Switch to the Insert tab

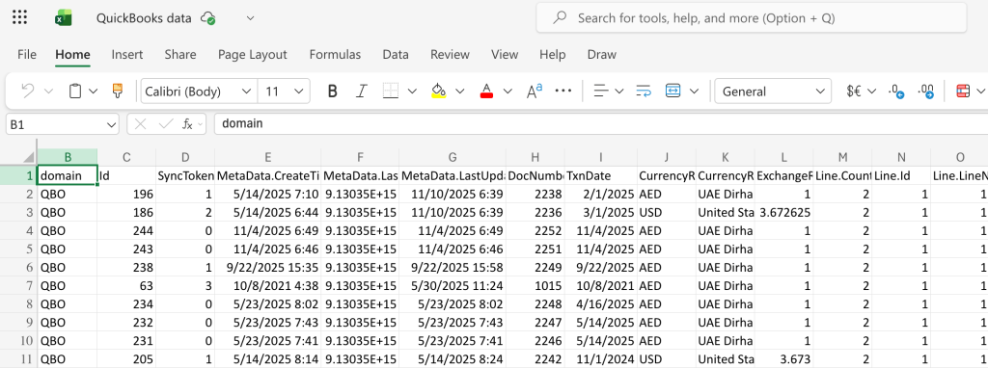127,55
